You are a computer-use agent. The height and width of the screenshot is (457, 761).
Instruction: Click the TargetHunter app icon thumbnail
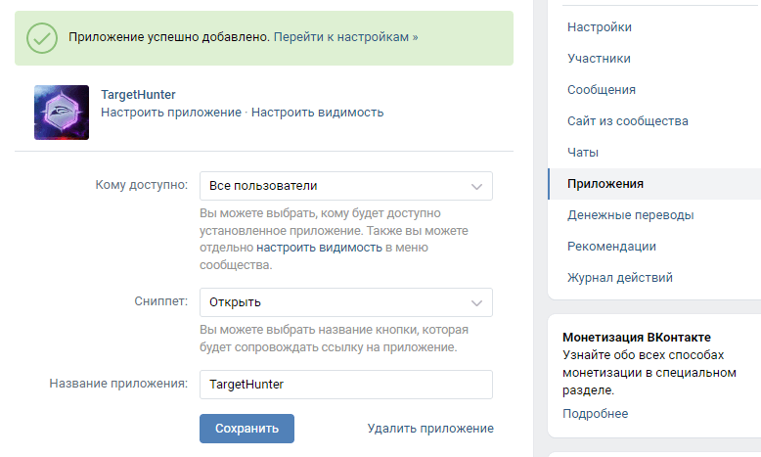pyautogui.click(x=62, y=113)
